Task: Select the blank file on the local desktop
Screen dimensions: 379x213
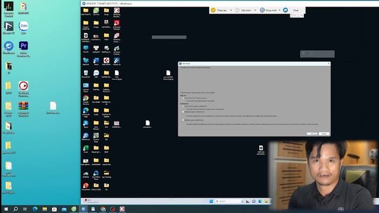Action: [53, 106]
